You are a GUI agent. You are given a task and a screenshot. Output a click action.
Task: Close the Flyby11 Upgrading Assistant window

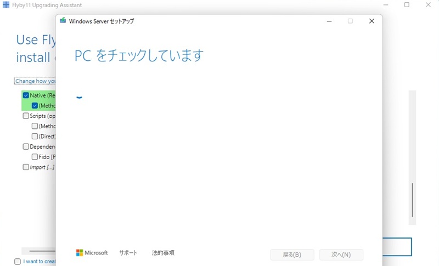[x=428, y=5]
